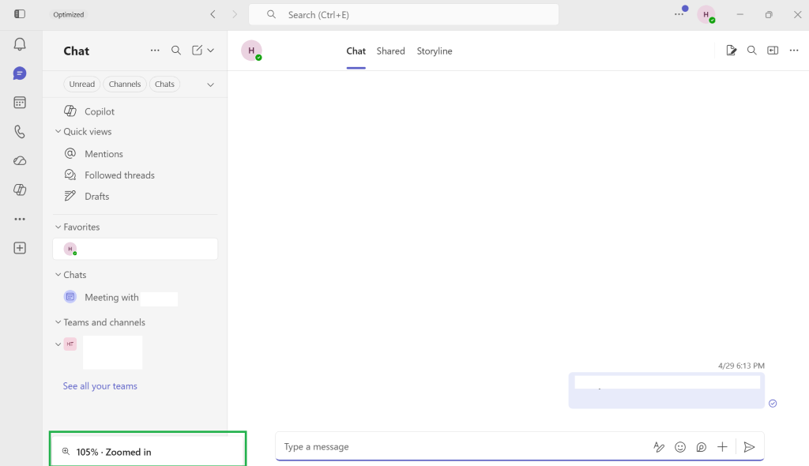Open the profile avatar in title bar
This screenshot has height=466, width=809.
(x=706, y=14)
